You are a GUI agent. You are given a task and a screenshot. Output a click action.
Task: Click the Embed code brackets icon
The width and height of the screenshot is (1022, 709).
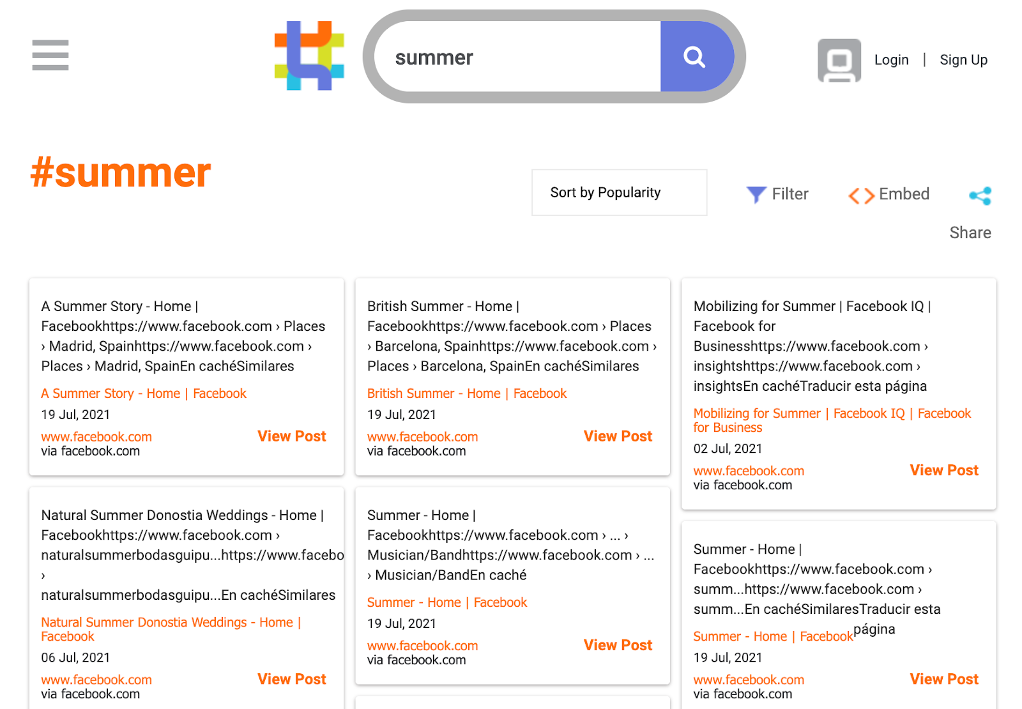point(861,195)
